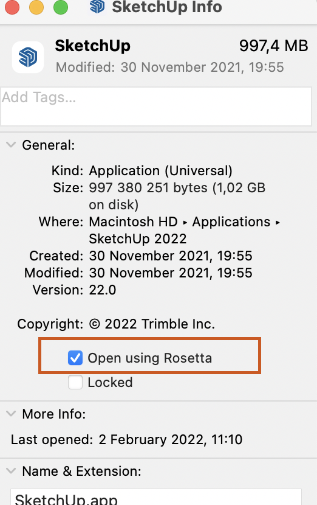Click the large SketchUp app icon
This screenshot has width=317, height=505.
click(28, 57)
